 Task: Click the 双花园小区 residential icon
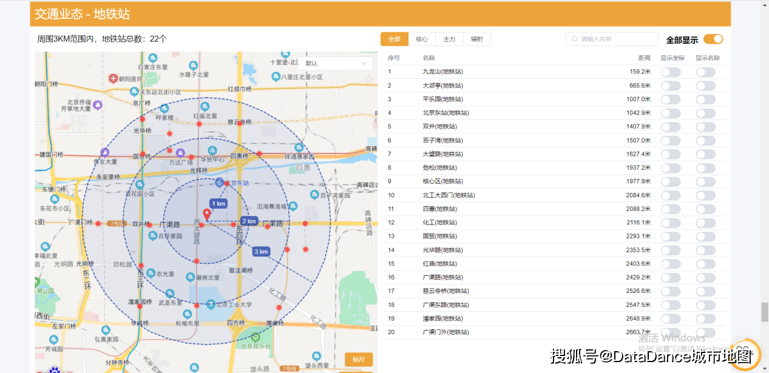pos(140,184)
